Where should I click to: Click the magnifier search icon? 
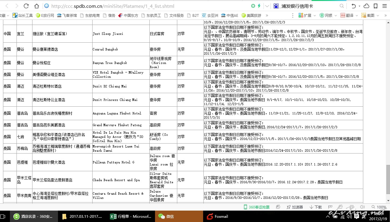click(x=342, y=6)
